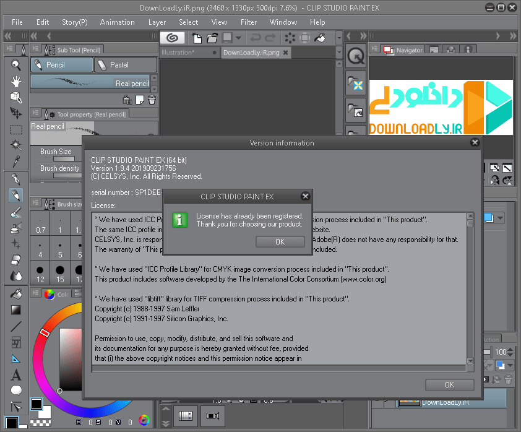
Task: Select the Text tool
Action: click(x=16, y=374)
